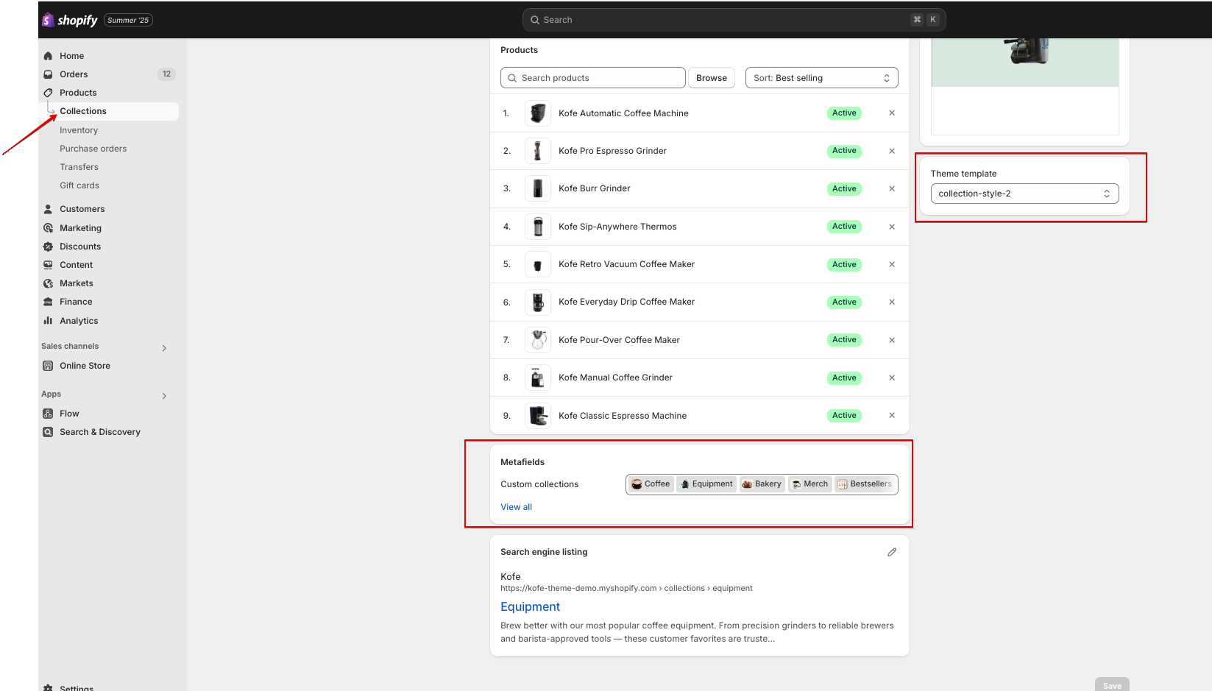Open the Theme template dropdown

coord(1024,194)
